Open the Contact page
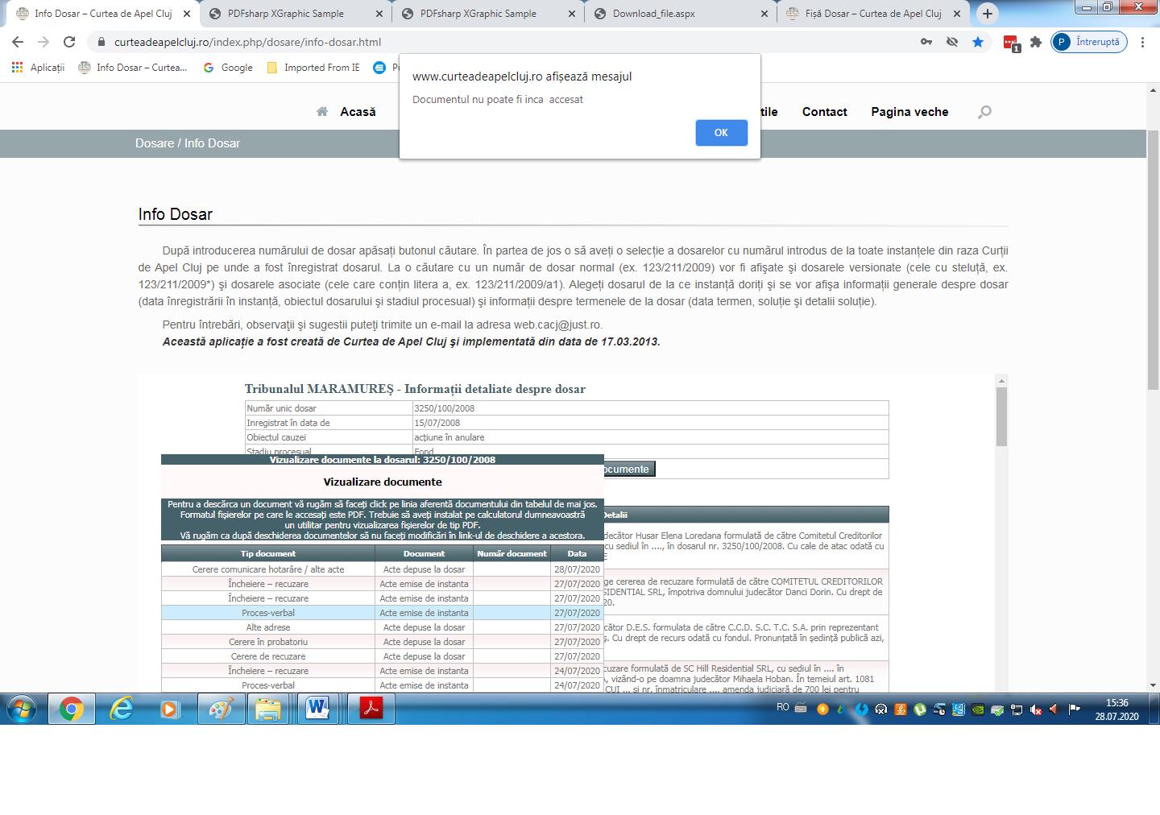Viewport: 1160px width, 815px height. [824, 112]
